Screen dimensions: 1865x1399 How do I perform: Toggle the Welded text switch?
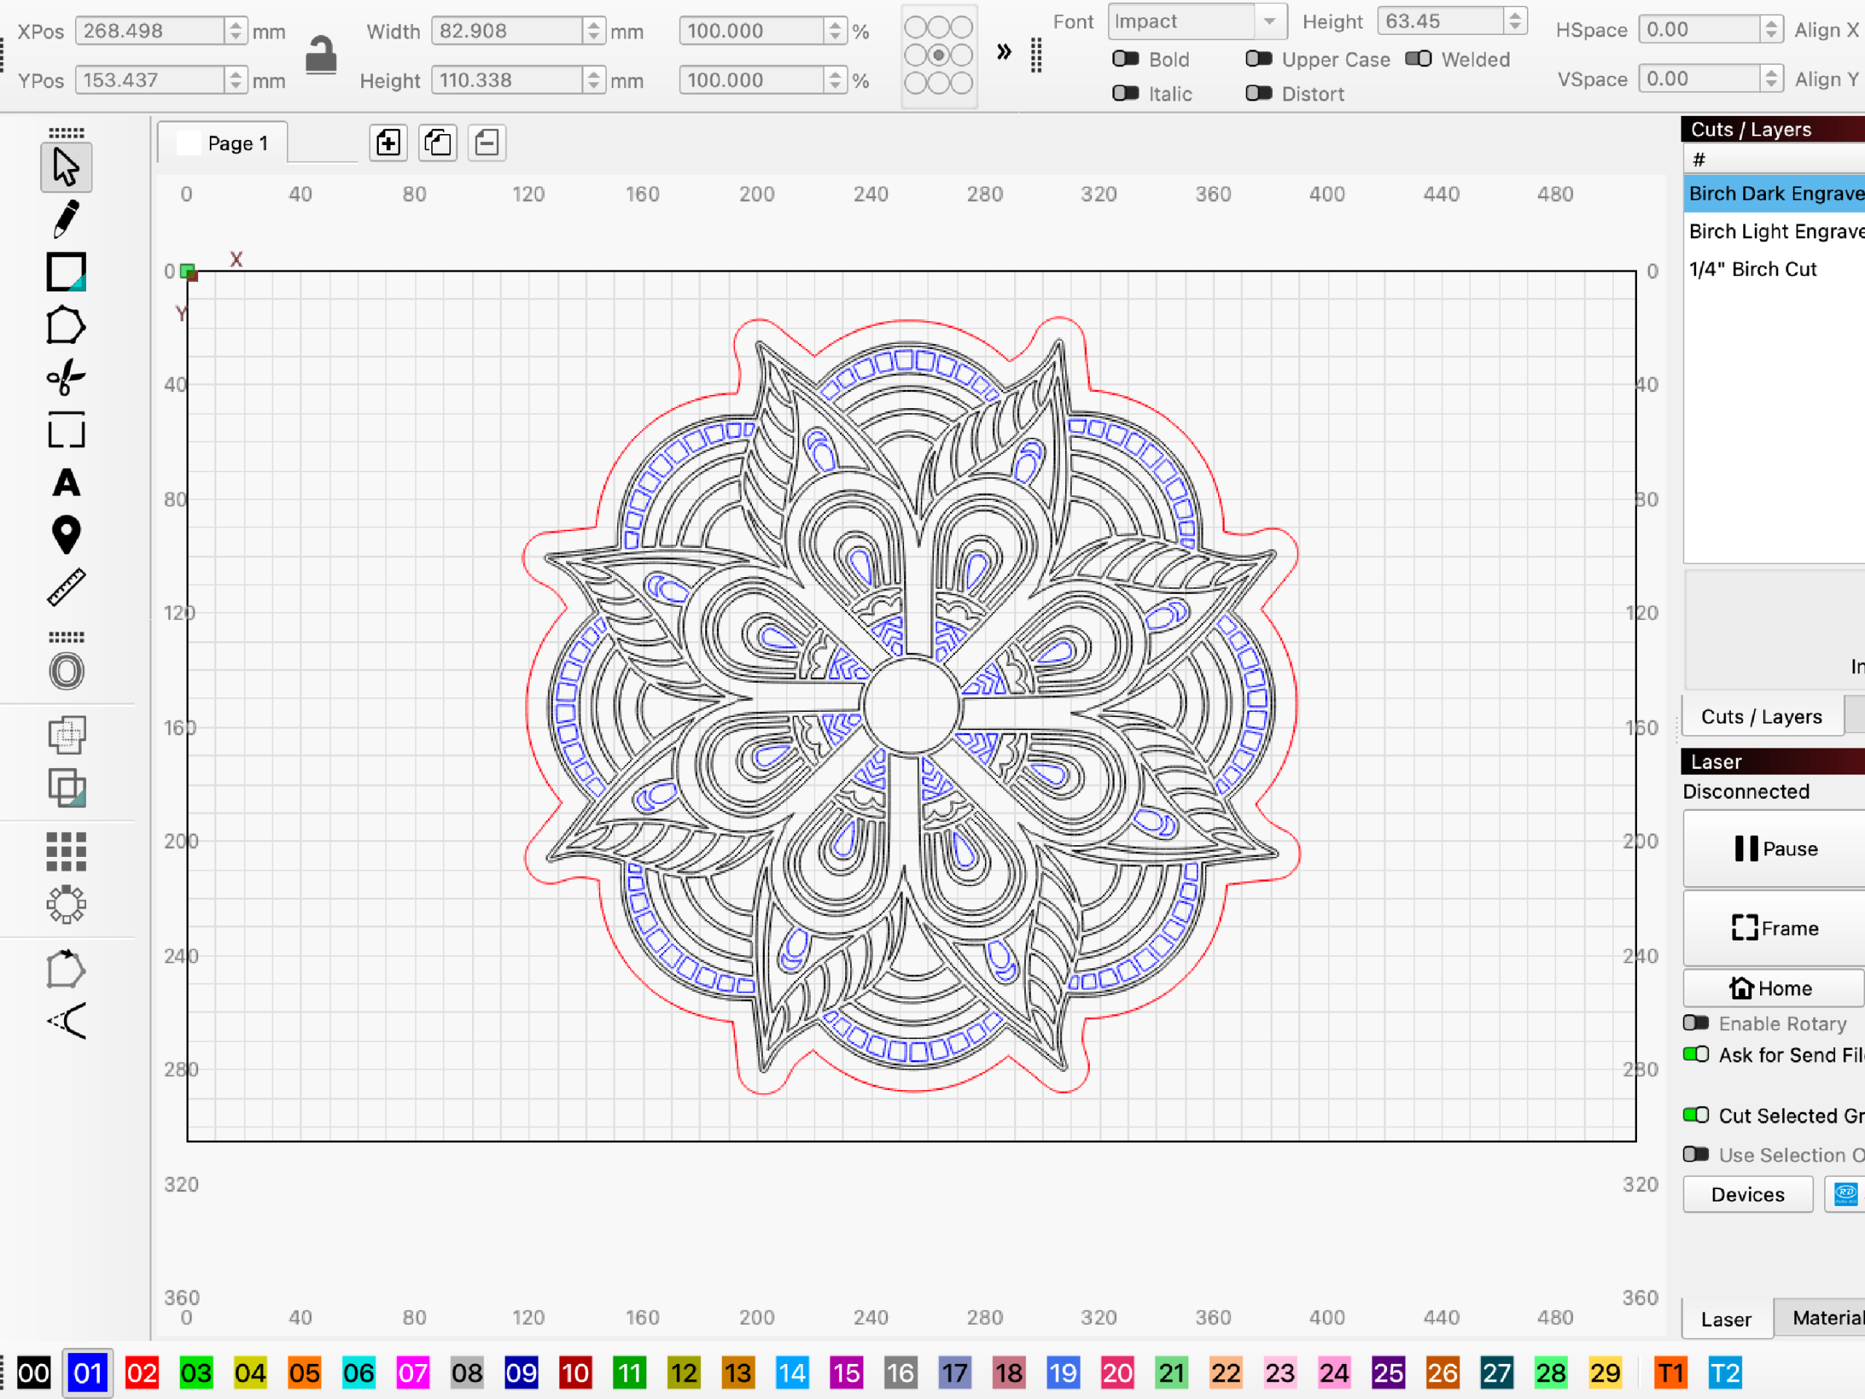pos(1418,59)
